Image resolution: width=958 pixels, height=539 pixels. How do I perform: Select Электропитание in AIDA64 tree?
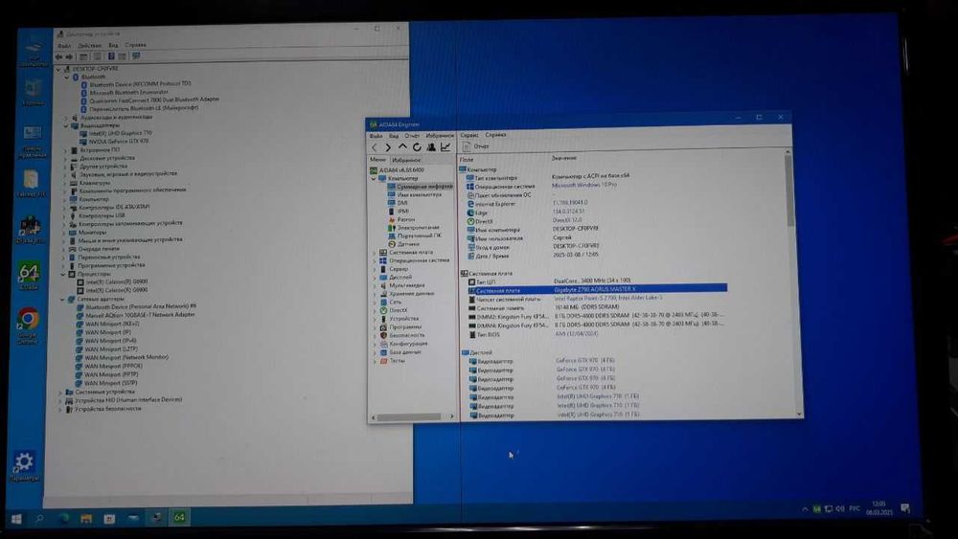[x=414, y=228]
